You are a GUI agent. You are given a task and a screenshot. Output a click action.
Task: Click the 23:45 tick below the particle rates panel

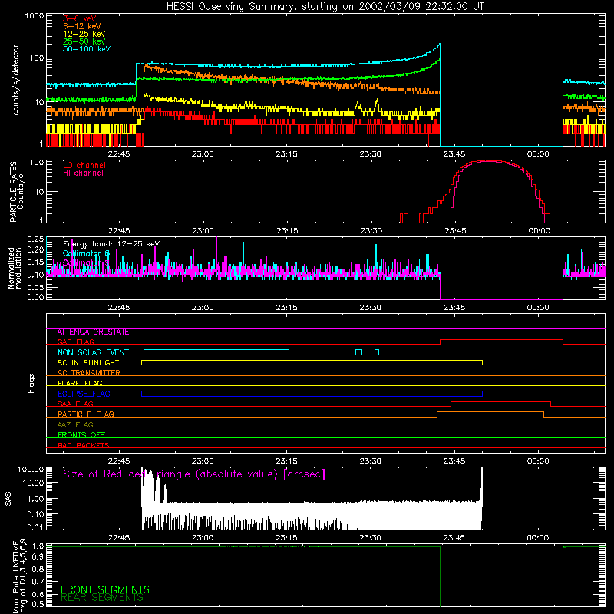[x=455, y=231]
